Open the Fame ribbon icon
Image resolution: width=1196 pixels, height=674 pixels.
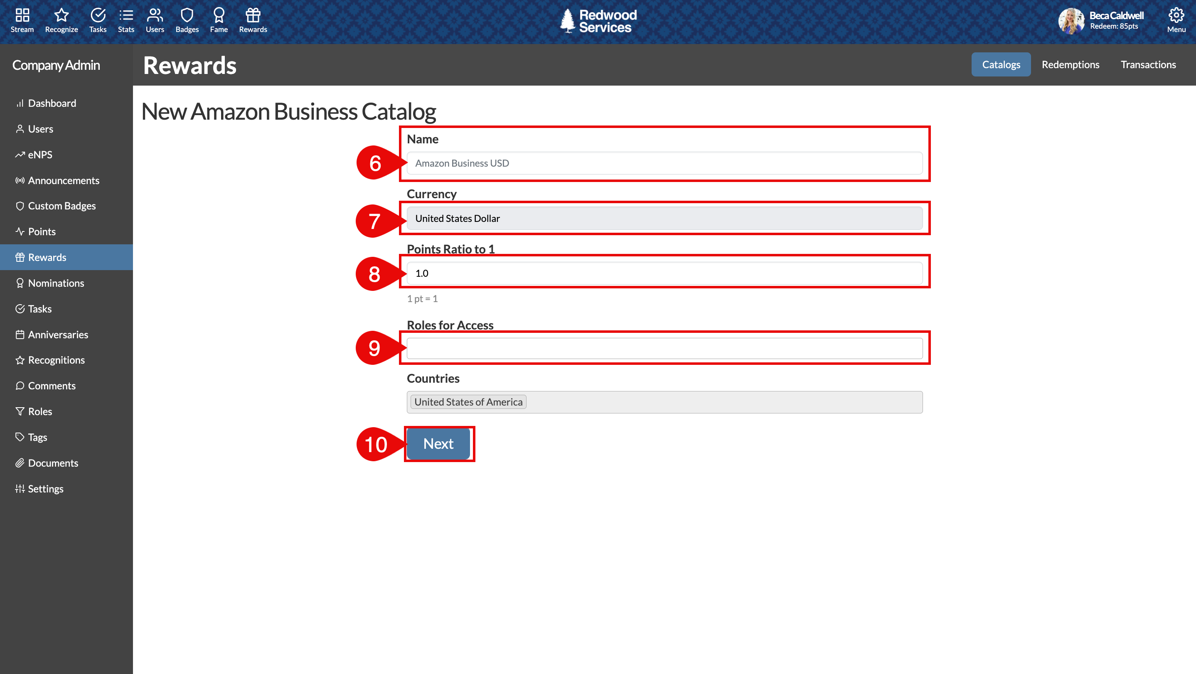tap(219, 20)
